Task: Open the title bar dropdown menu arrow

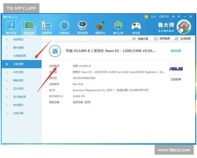Action: point(179,16)
